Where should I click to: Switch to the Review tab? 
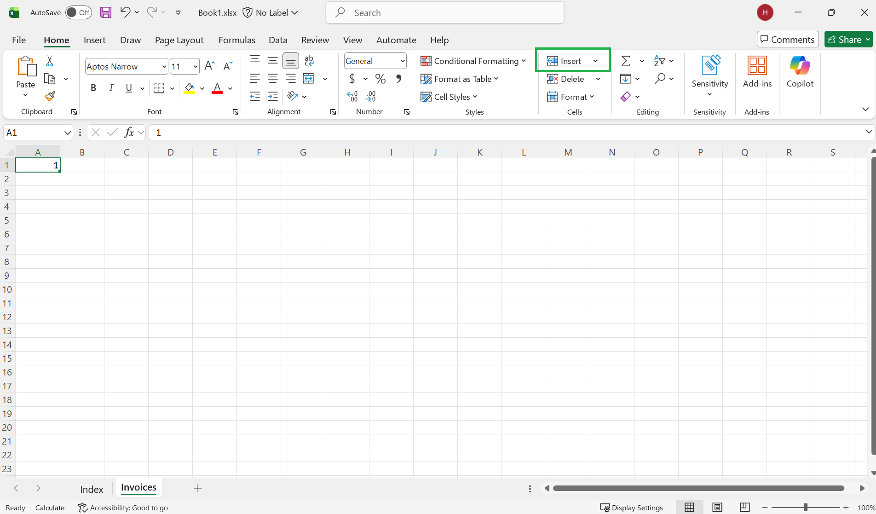(x=315, y=40)
